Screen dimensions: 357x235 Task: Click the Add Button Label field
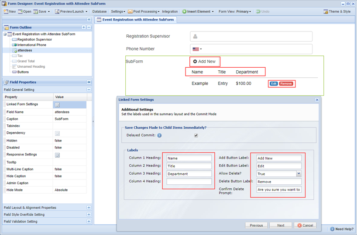pos(279,158)
